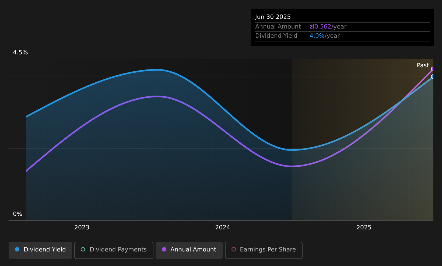Viewport: 442px width, 266px height.
Task: Click the 4.0%/year dividend yield value
Action: 325,36
